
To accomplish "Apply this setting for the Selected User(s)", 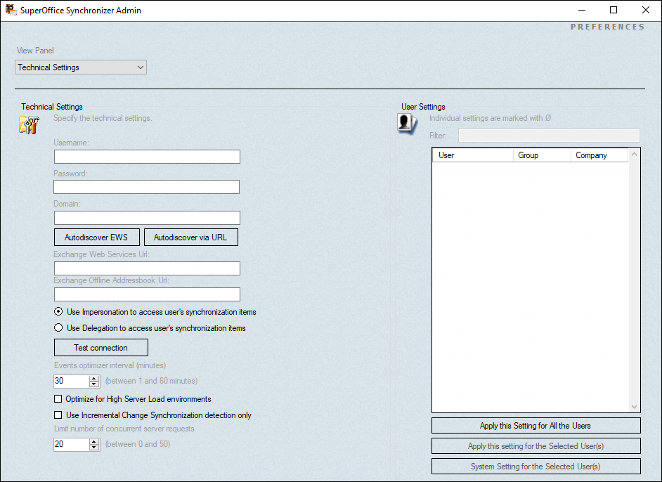I will point(536,445).
